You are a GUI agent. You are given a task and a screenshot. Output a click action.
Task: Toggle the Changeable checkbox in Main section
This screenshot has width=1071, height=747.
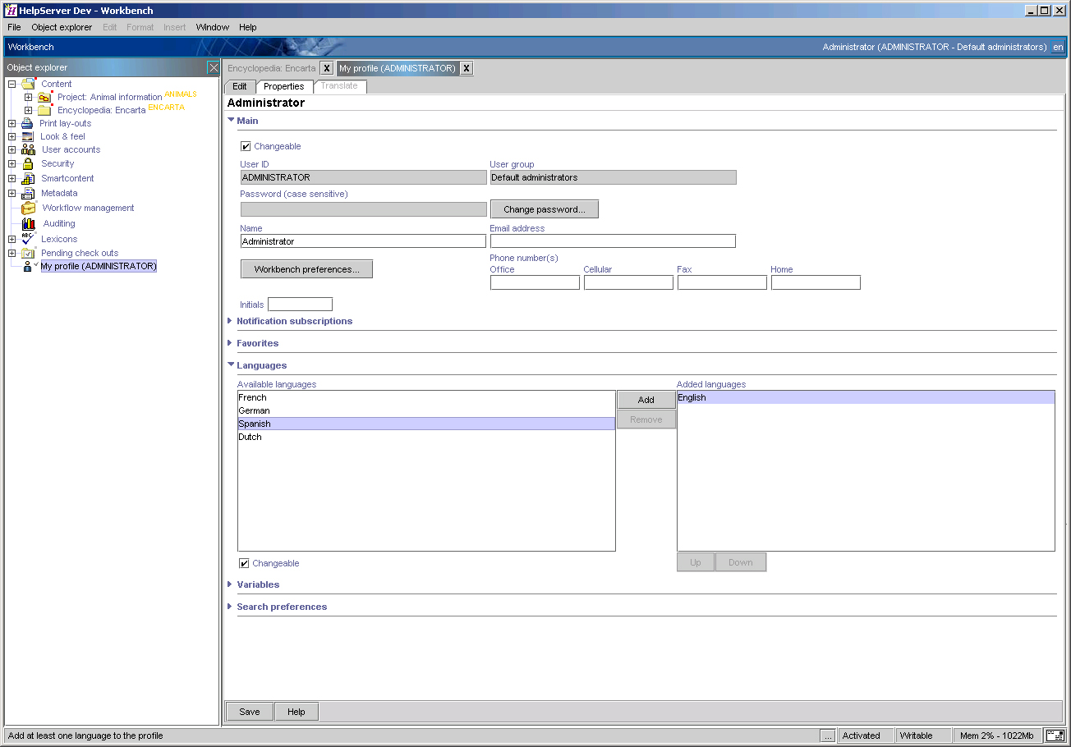pyautogui.click(x=246, y=147)
